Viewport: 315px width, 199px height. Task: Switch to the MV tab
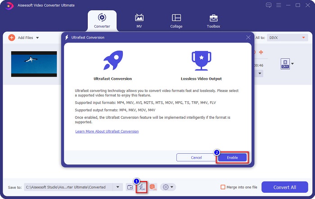(x=139, y=21)
